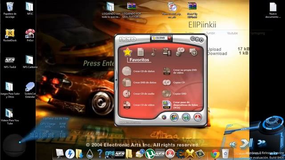The height and width of the screenshot is (160, 285).
Task: Click the blue question mark dock icon
Action: (x=100, y=153)
